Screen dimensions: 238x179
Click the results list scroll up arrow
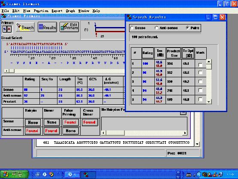(209, 62)
